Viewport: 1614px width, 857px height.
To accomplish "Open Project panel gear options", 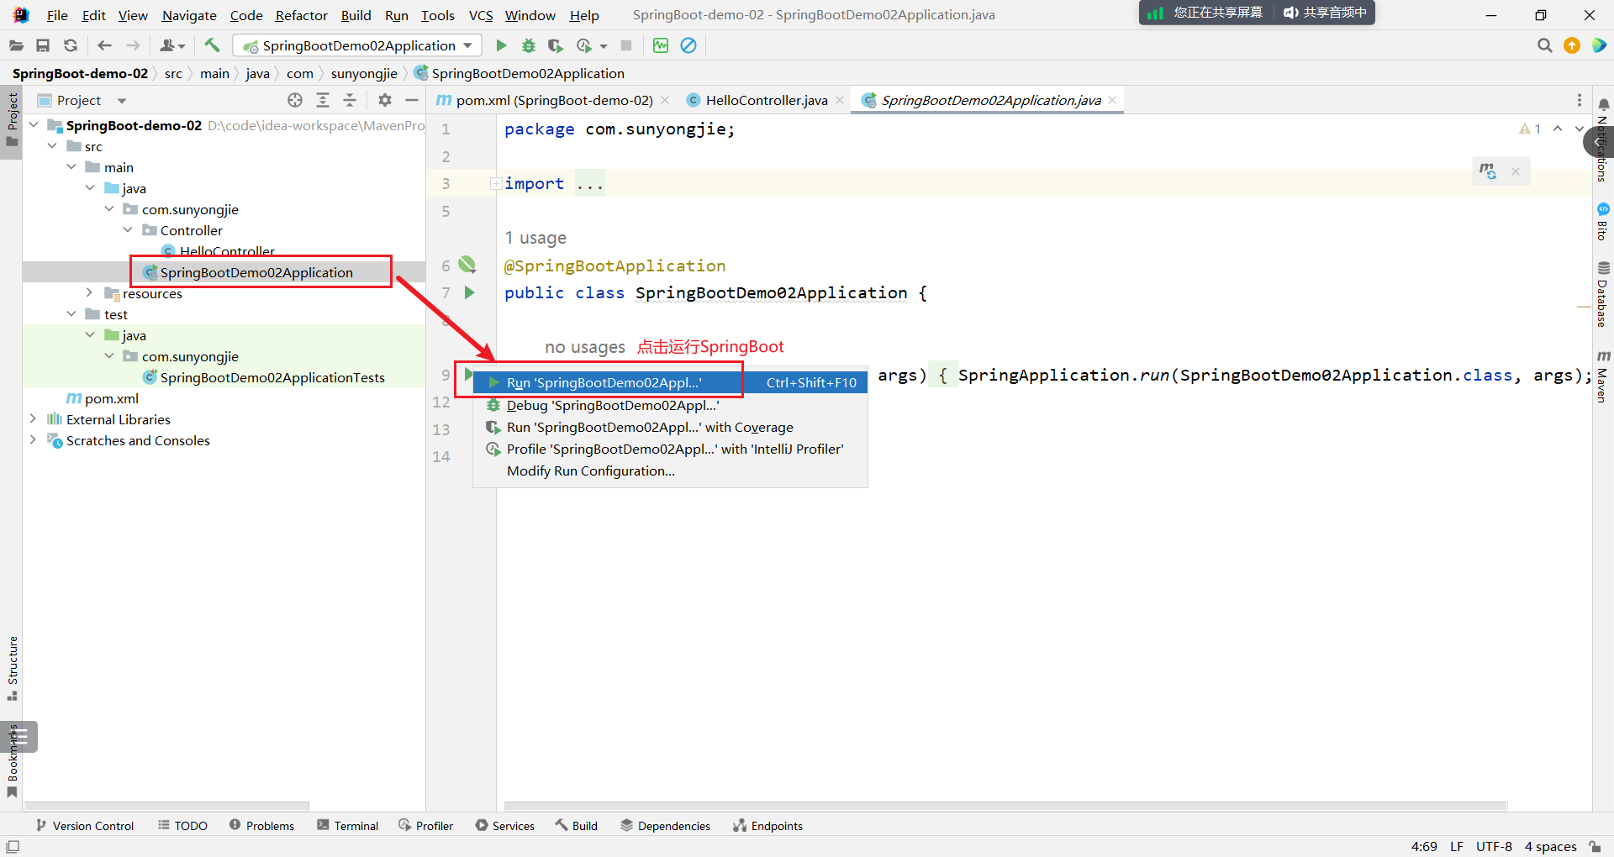I will pyautogui.click(x=385, y=100).
